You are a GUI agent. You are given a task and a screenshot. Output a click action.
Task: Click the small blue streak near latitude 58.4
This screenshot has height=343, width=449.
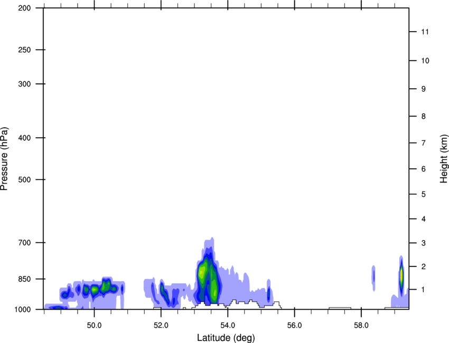click(373, 278)
